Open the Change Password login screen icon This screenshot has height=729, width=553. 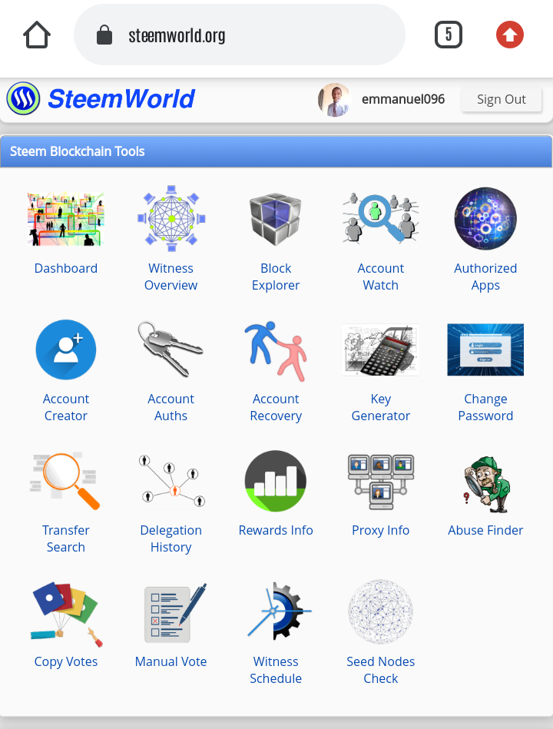[x=485, y=350]
